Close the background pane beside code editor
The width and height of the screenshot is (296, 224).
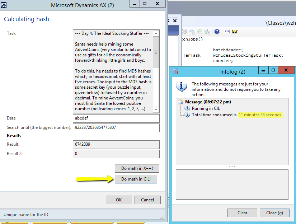click(175, 20)
